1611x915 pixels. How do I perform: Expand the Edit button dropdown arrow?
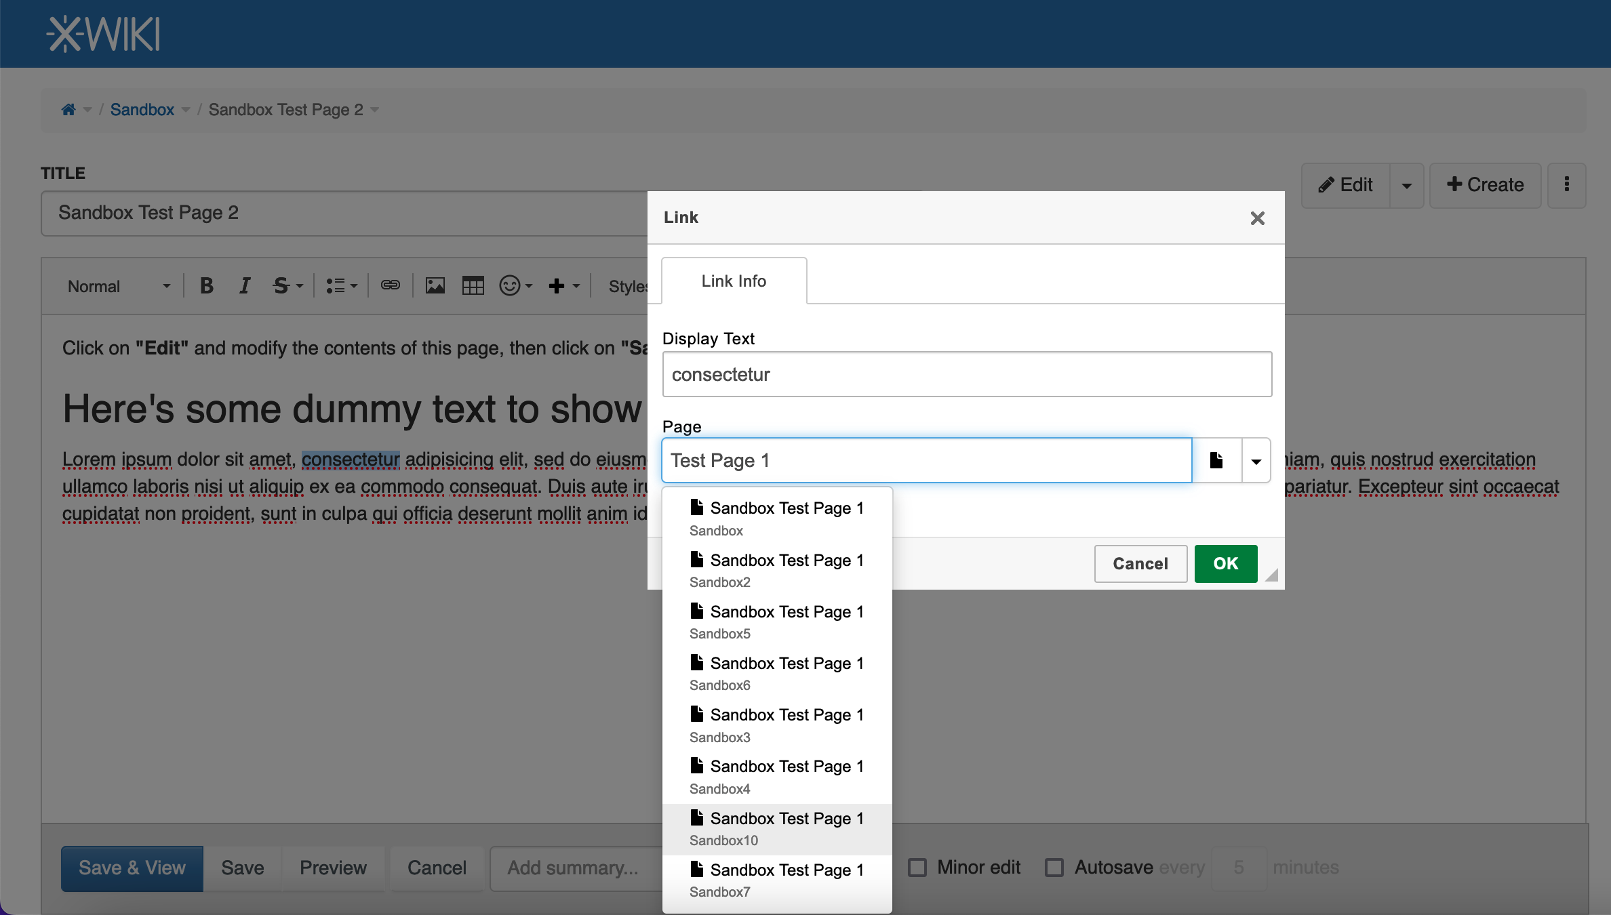1406,185
